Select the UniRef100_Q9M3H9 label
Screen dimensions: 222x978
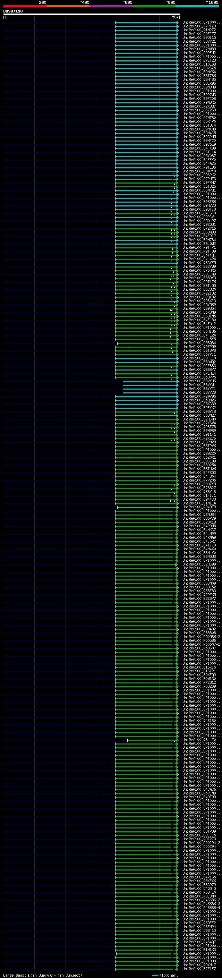click(x=199, y=87)
